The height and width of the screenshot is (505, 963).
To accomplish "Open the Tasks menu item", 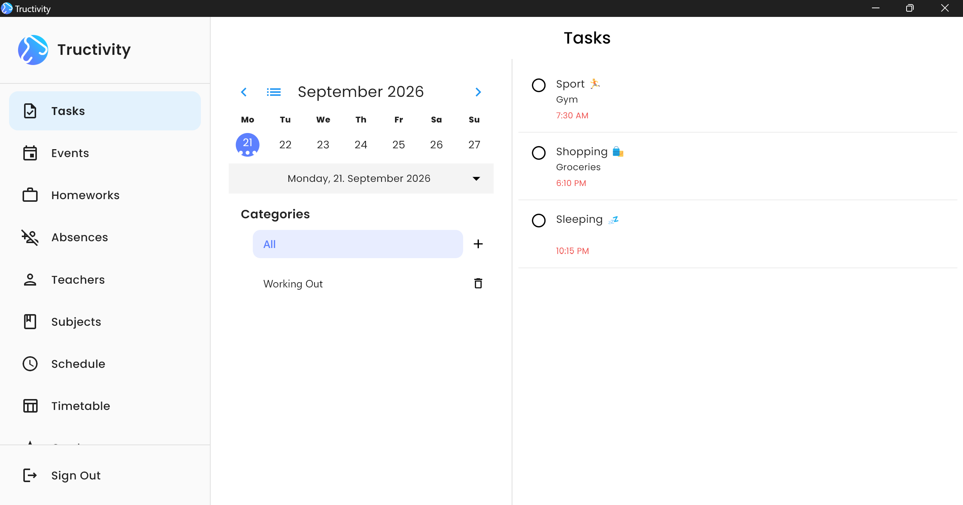I will (x=105, y=111).
